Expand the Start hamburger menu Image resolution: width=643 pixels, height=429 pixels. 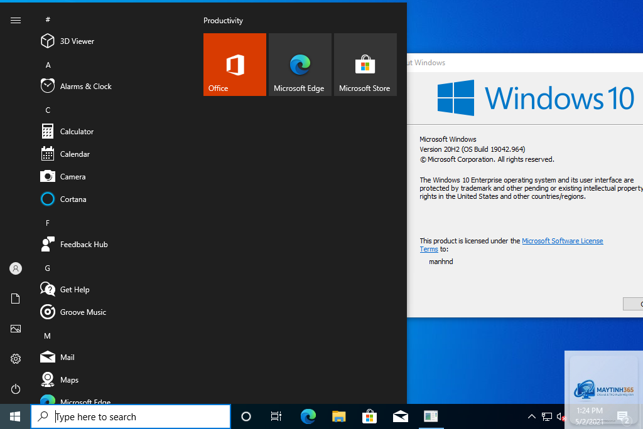pyautogui.click(x=16, y=20)
